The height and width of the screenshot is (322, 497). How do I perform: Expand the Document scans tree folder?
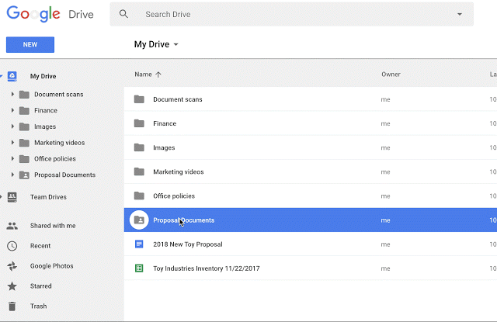[x=13, y=95]
